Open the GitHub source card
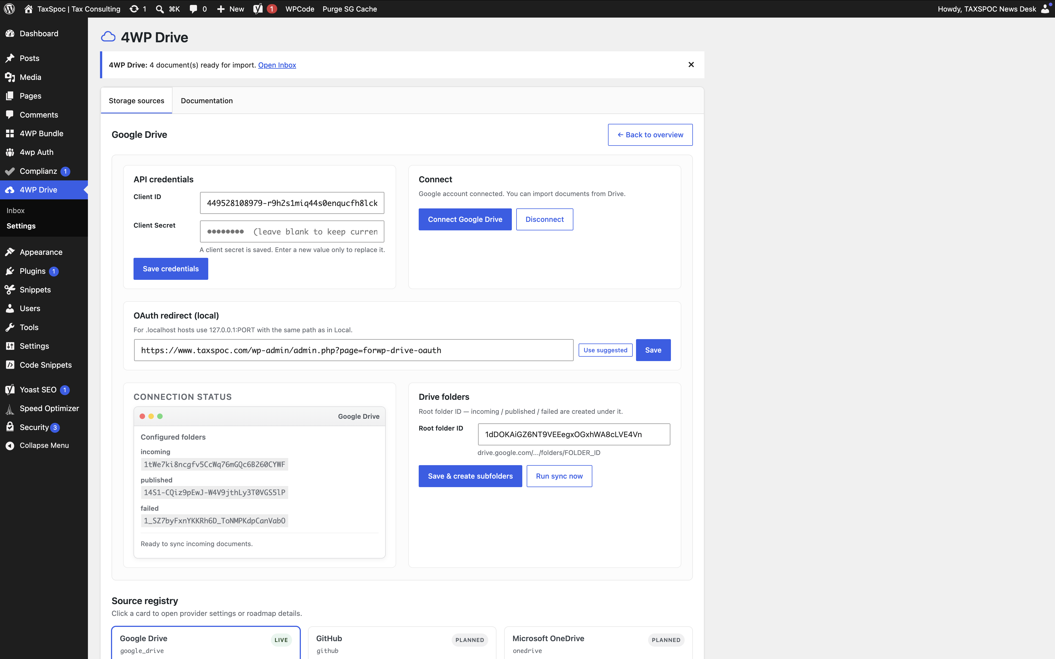The height and width of the screenshot is (659, 1055). coord(402,643)
